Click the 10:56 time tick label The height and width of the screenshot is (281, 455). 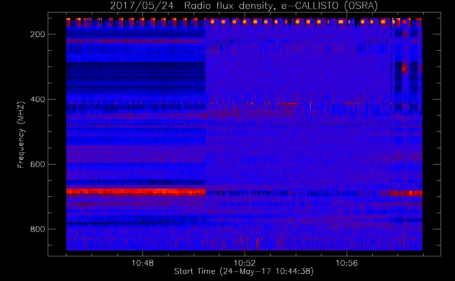347,263
